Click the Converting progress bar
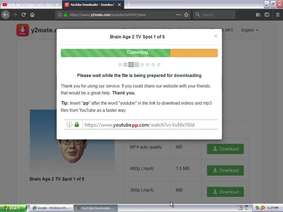 tap(139, 53)
